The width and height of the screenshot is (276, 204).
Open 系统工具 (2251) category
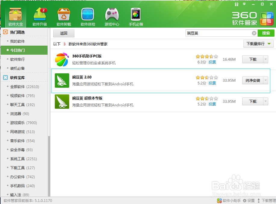[24, 159]
